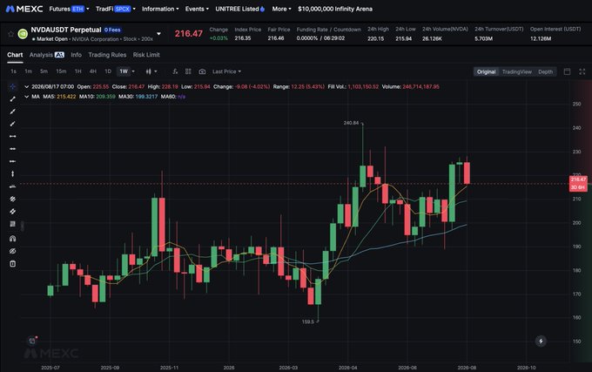Select the 1D timeframe

pos(108,71)
